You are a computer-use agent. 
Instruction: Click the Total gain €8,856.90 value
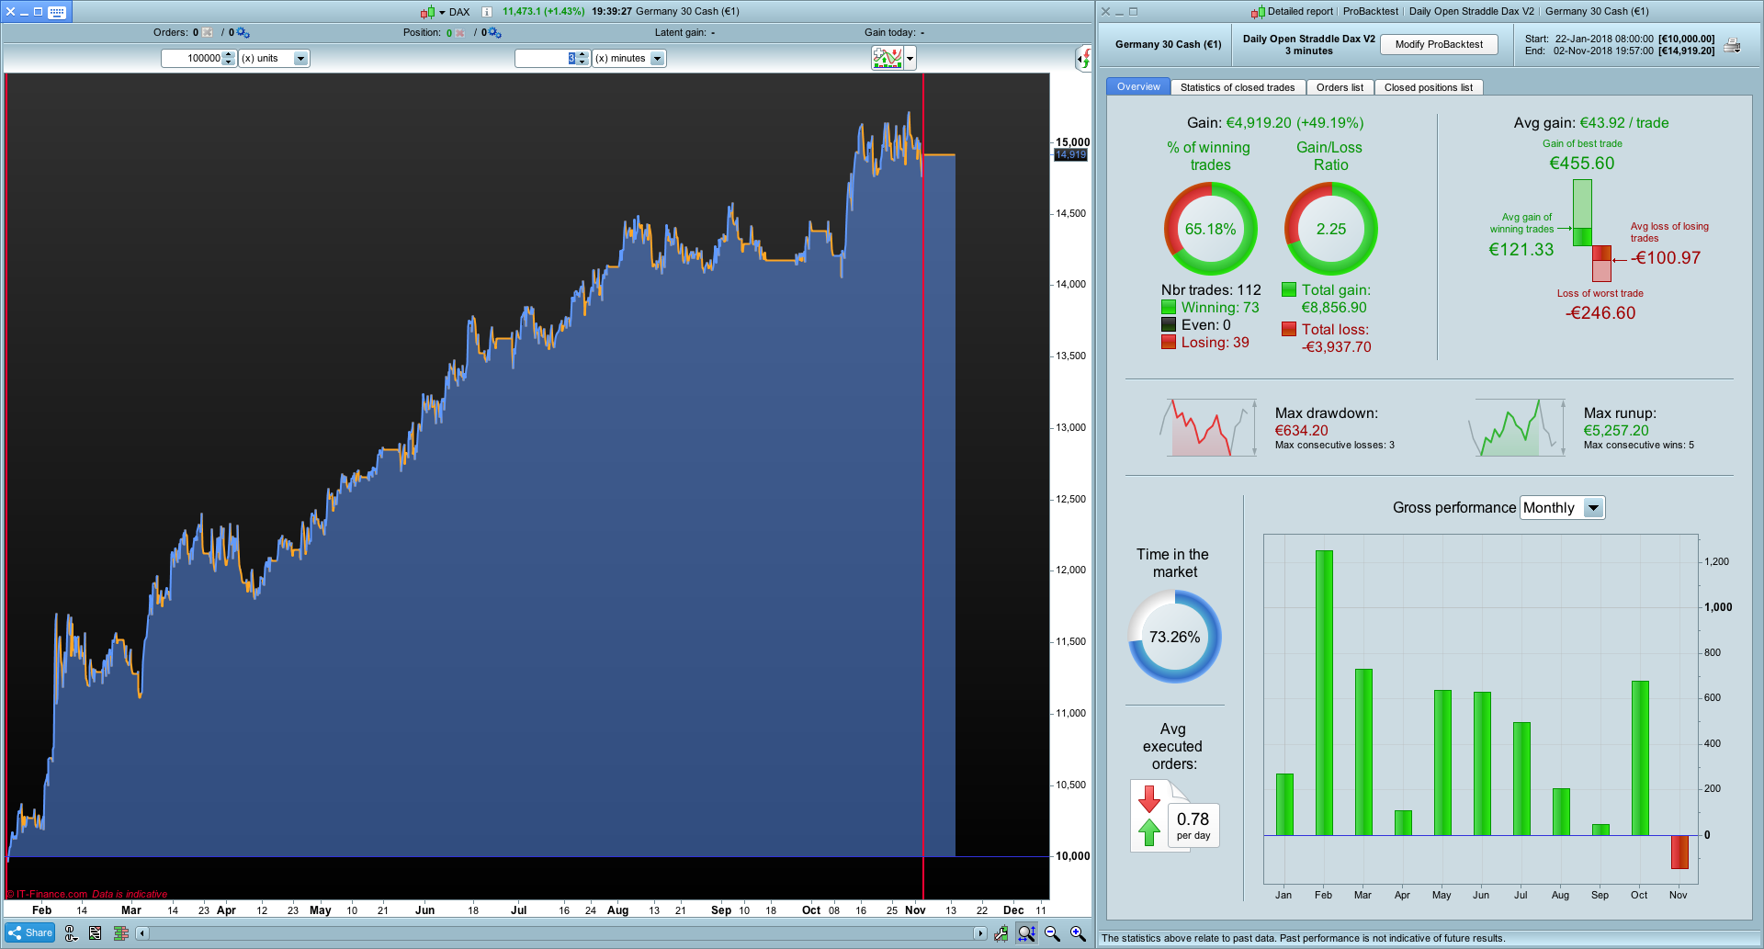(1334, 308)
